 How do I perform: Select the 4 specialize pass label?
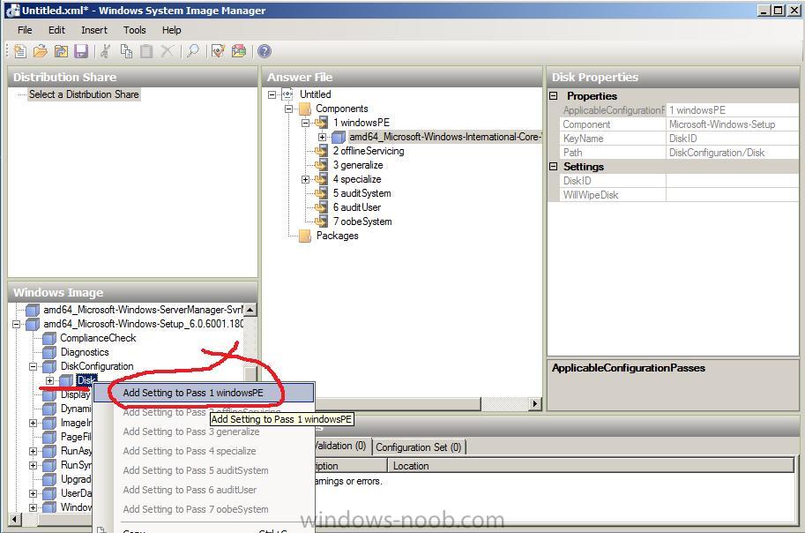click(x=357, y=179)
